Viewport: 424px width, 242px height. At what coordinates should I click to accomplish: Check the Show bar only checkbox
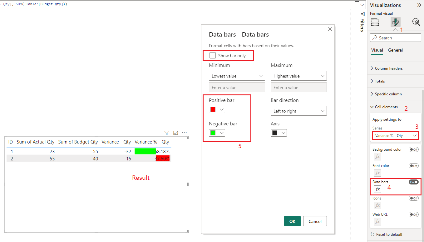(213, 55)
